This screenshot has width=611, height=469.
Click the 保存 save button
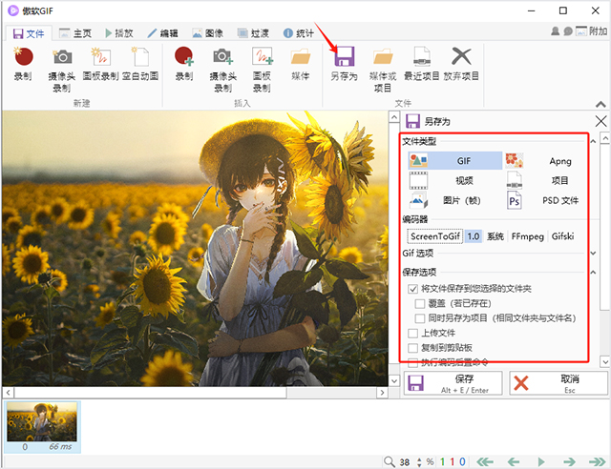point(453,383)
